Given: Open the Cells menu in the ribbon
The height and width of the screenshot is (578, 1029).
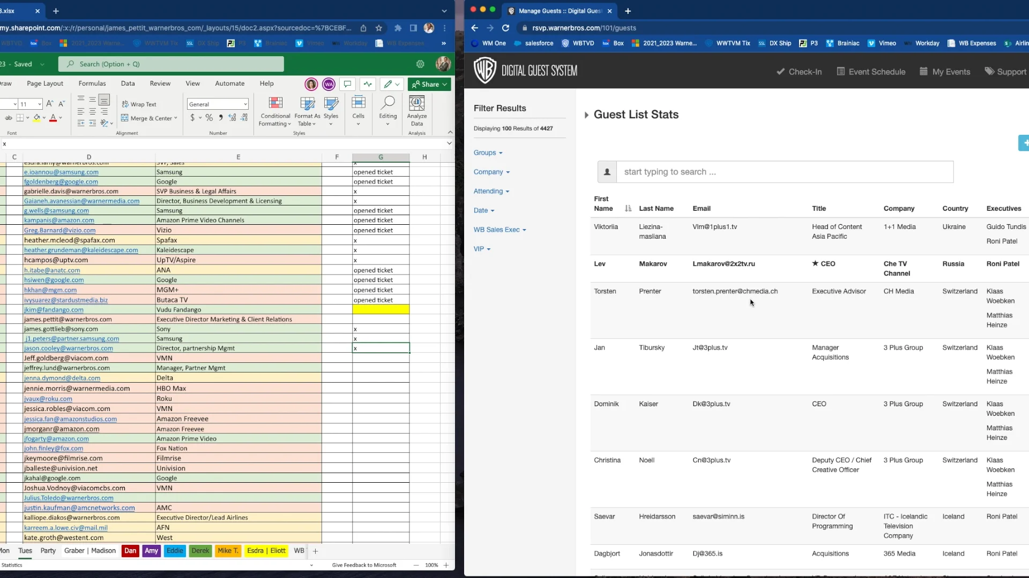Looking at the screenshot, I should [357, 111].
